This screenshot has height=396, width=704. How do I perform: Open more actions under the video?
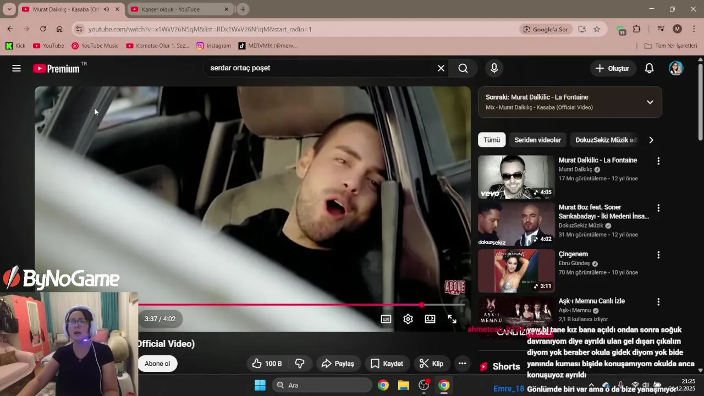[462, 364]
